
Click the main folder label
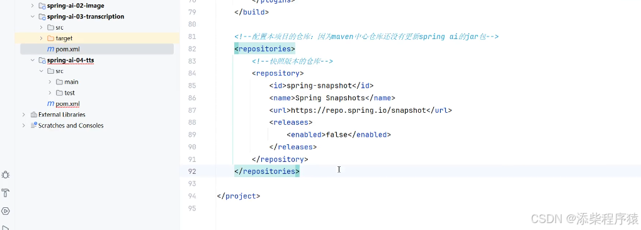(x=71, y=82)
